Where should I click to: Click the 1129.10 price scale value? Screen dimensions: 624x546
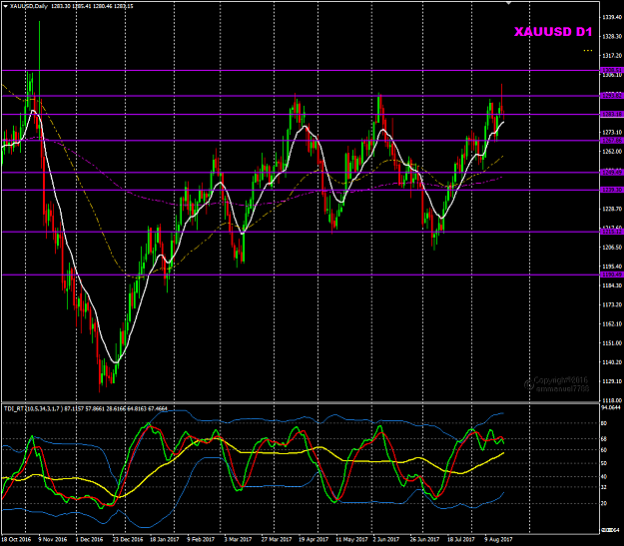click(612, 381)
